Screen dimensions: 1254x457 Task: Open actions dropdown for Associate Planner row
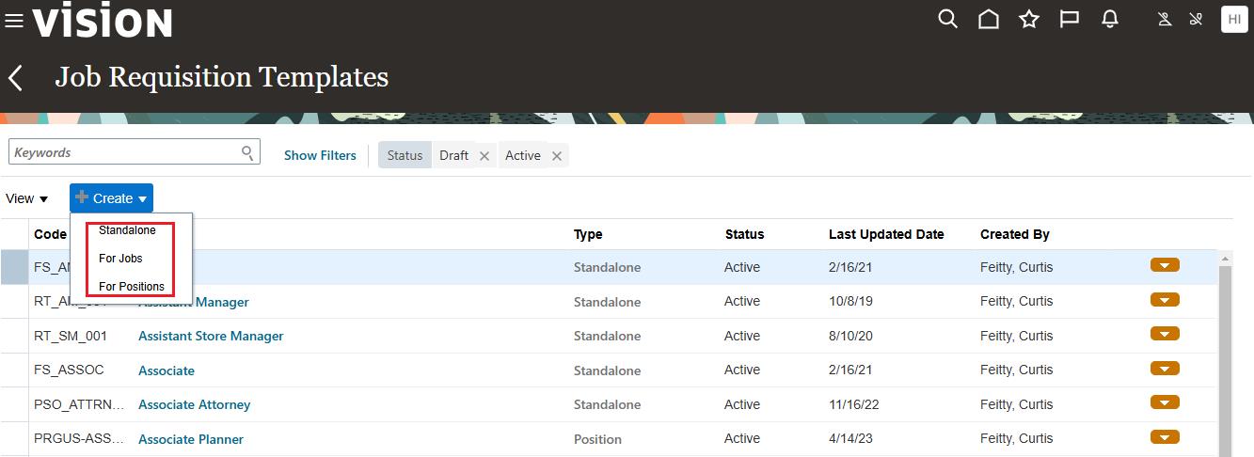coord(1165,437)
